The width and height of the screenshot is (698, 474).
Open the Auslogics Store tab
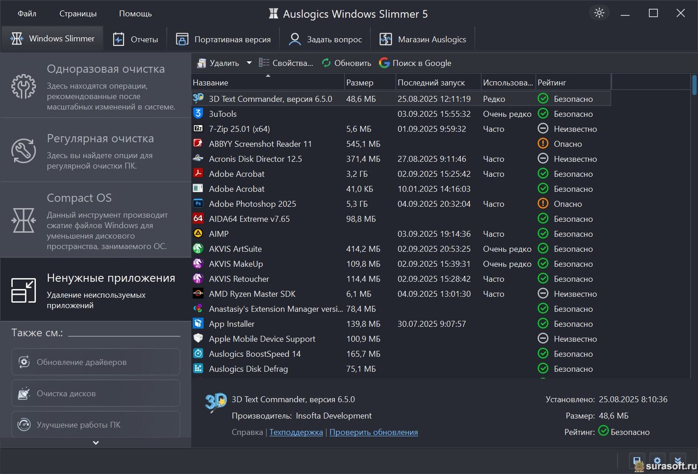(422, 39)
